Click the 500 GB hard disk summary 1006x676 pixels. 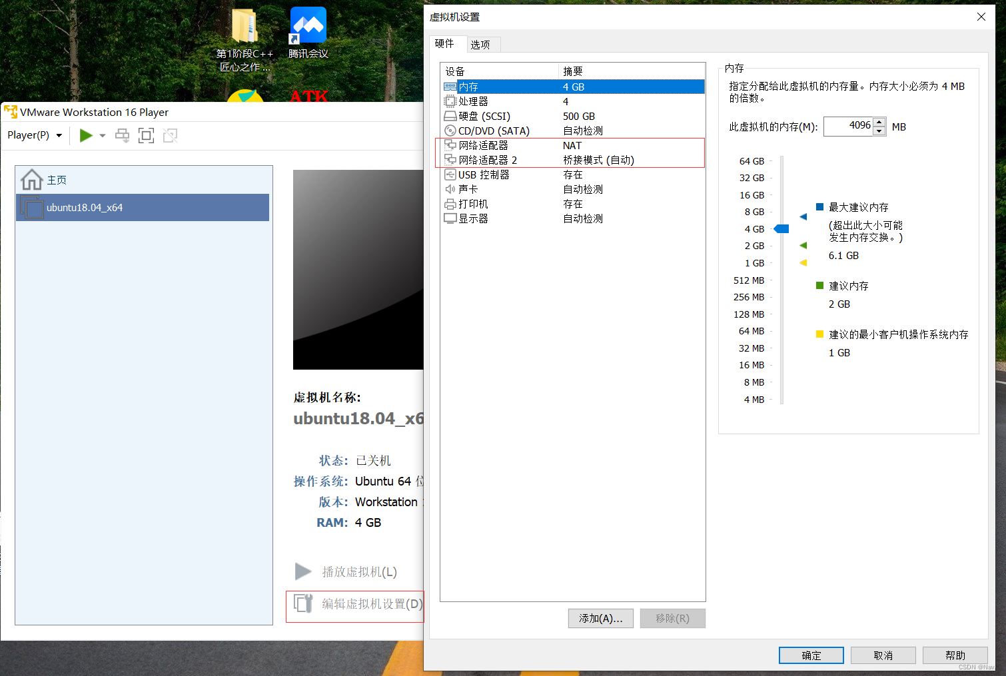coord(579,116)
